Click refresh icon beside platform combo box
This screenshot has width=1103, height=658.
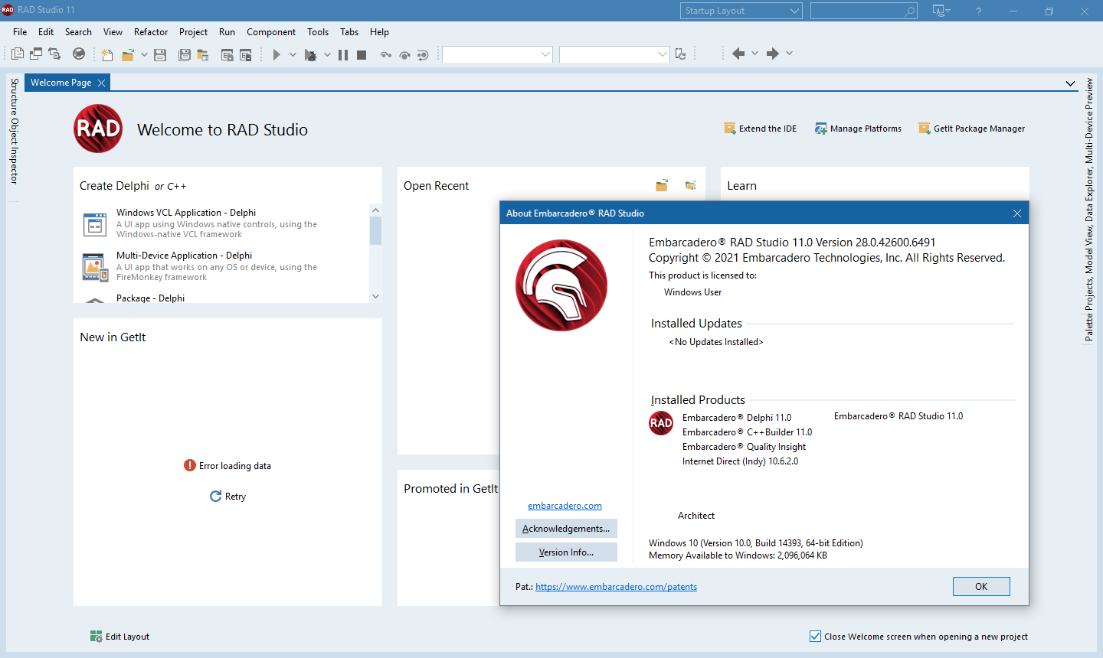point(680,54)
